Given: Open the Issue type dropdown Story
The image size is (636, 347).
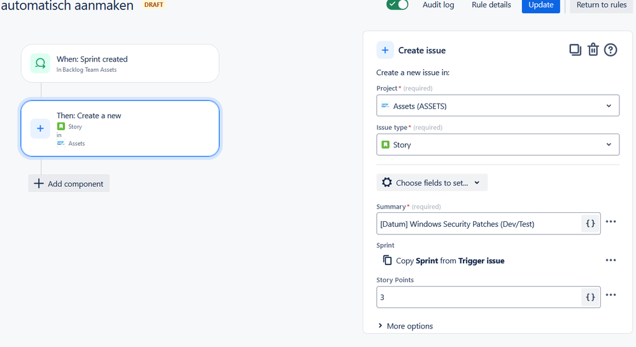Looking at the screenshot, I should (x=498, y=144).
